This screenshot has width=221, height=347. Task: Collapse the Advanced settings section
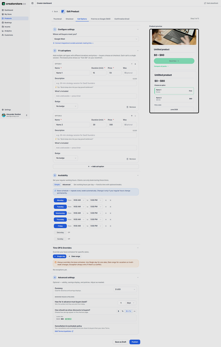pyautogui.click(x=138, y=277)
